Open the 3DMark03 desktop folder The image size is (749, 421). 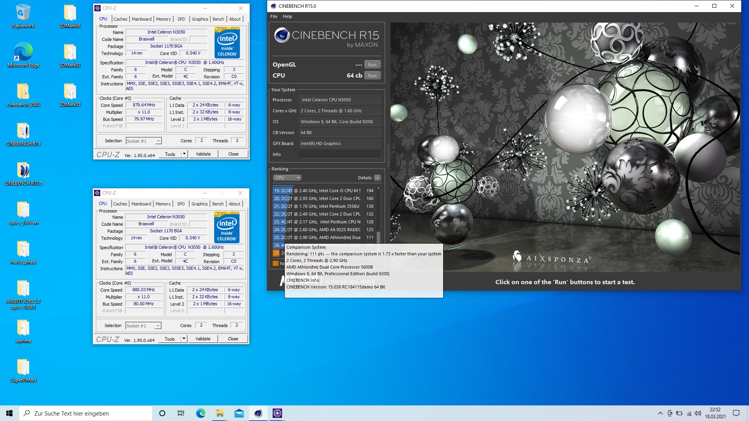coord(70,55)
